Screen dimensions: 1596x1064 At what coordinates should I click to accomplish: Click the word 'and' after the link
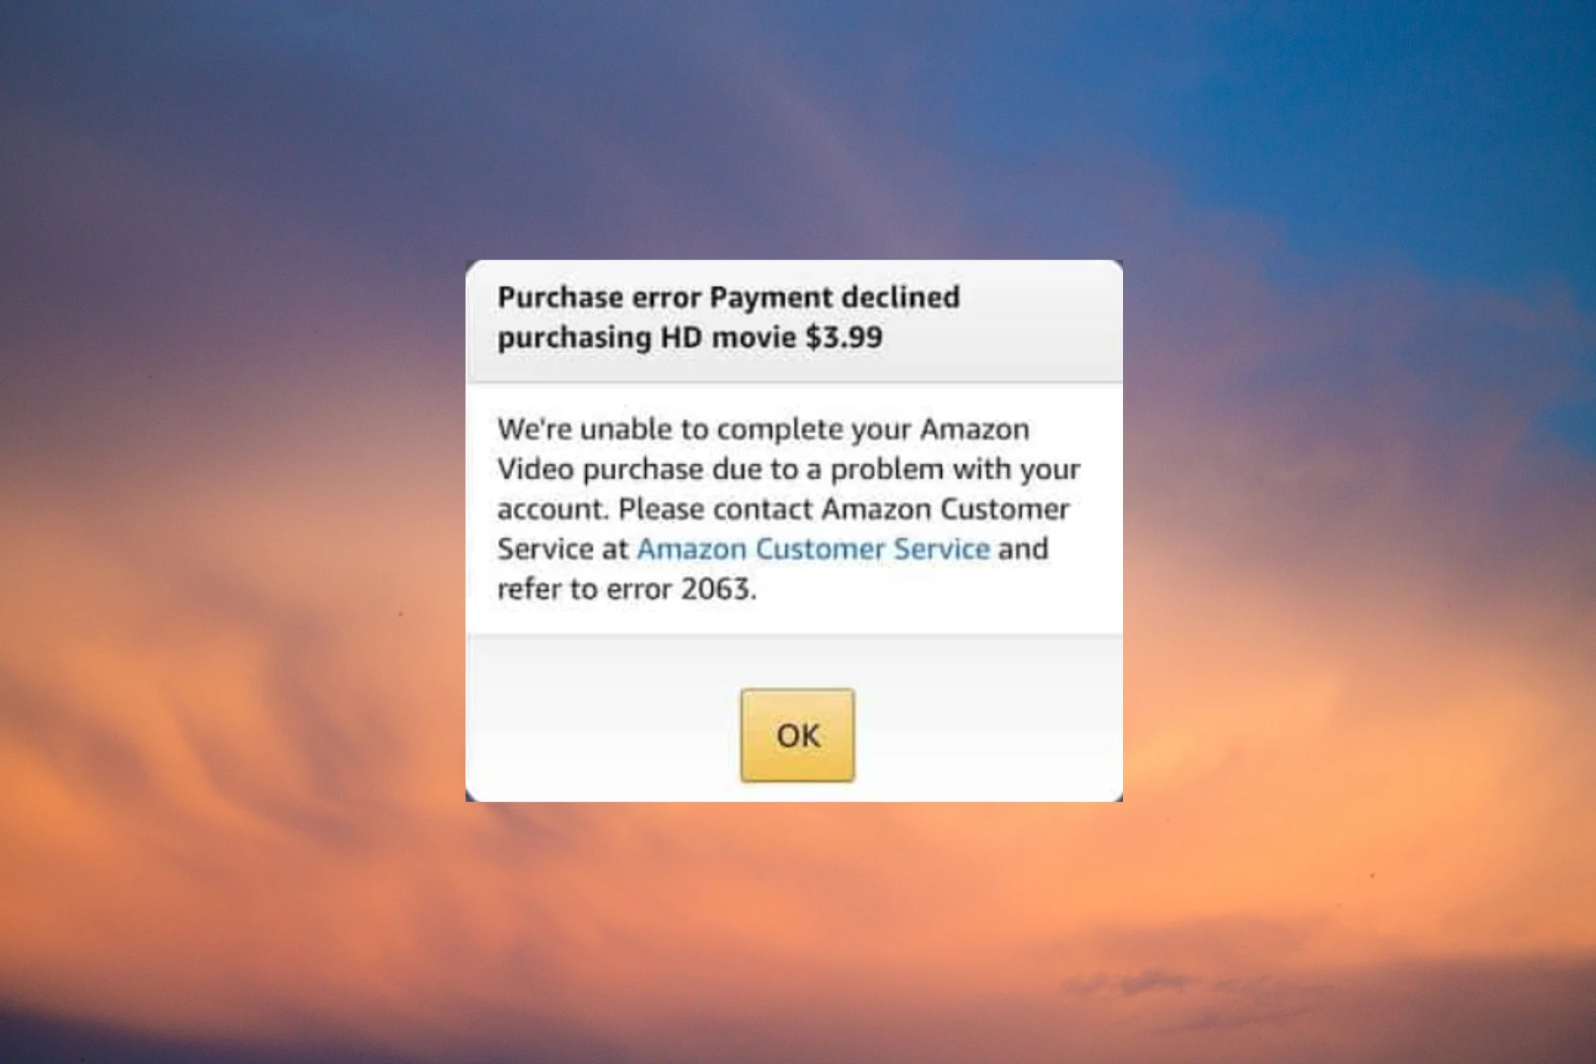pos(1023,549)
